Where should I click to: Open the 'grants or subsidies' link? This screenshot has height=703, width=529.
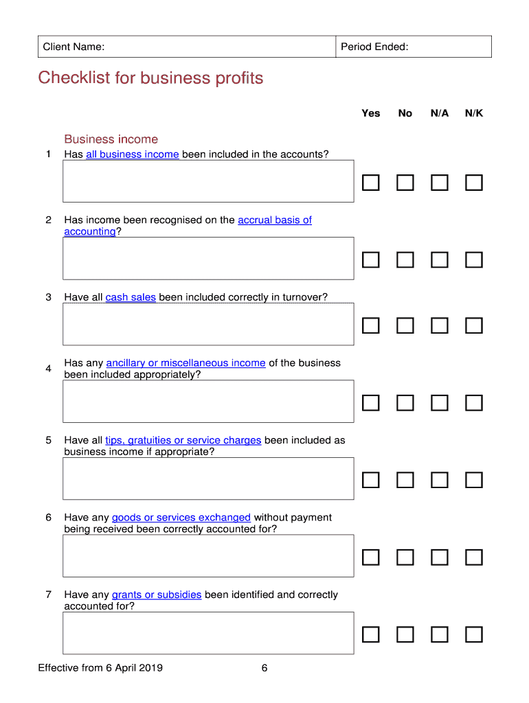pos(157,595)
